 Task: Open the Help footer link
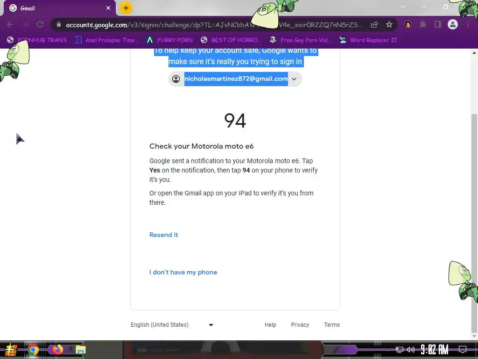click(270, 325)
